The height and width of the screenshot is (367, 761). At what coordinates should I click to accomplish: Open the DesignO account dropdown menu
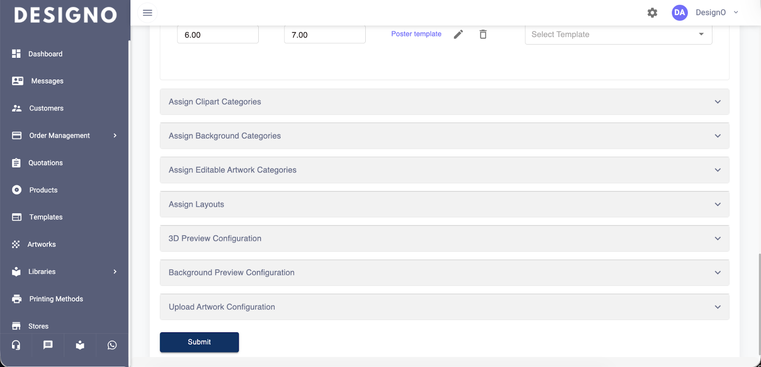[717, 13]
